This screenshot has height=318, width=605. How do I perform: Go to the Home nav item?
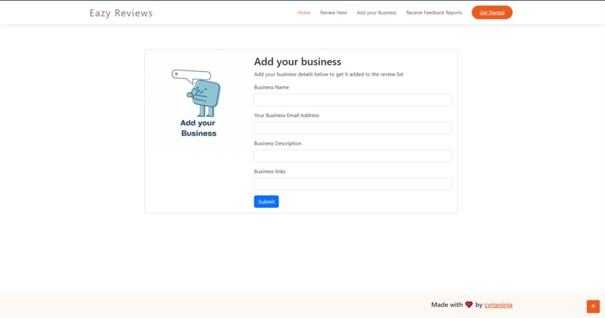click(x=304, y=13)
